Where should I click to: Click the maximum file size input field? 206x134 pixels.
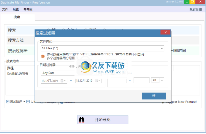[x=141, y=80]
